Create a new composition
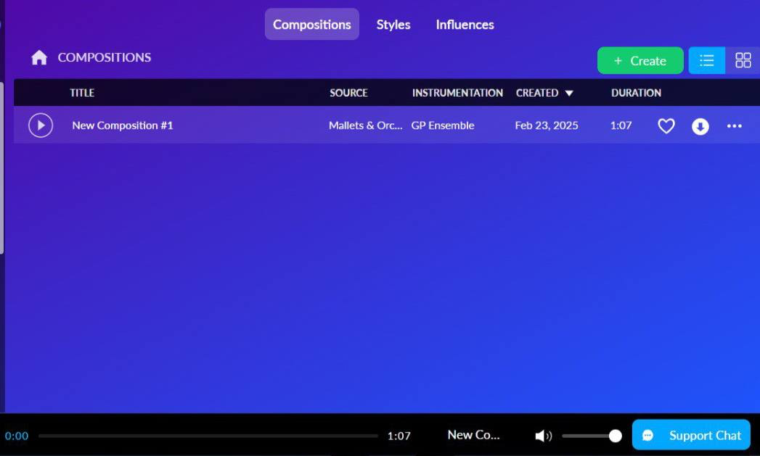 [x=640, y=61]
